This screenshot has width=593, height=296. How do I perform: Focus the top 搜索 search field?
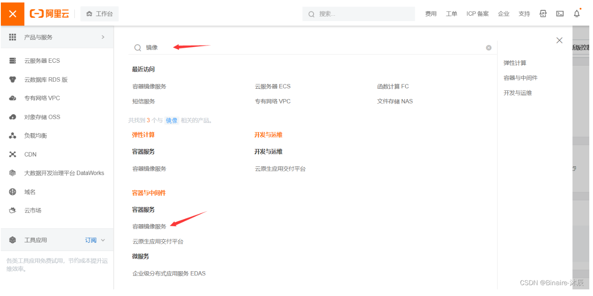[x=359, y=14]
